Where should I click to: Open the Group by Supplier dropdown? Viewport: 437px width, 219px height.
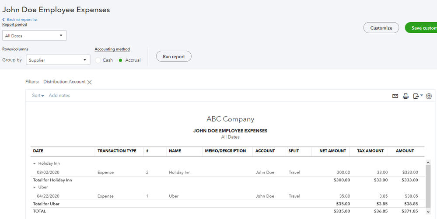click(58, 60)
